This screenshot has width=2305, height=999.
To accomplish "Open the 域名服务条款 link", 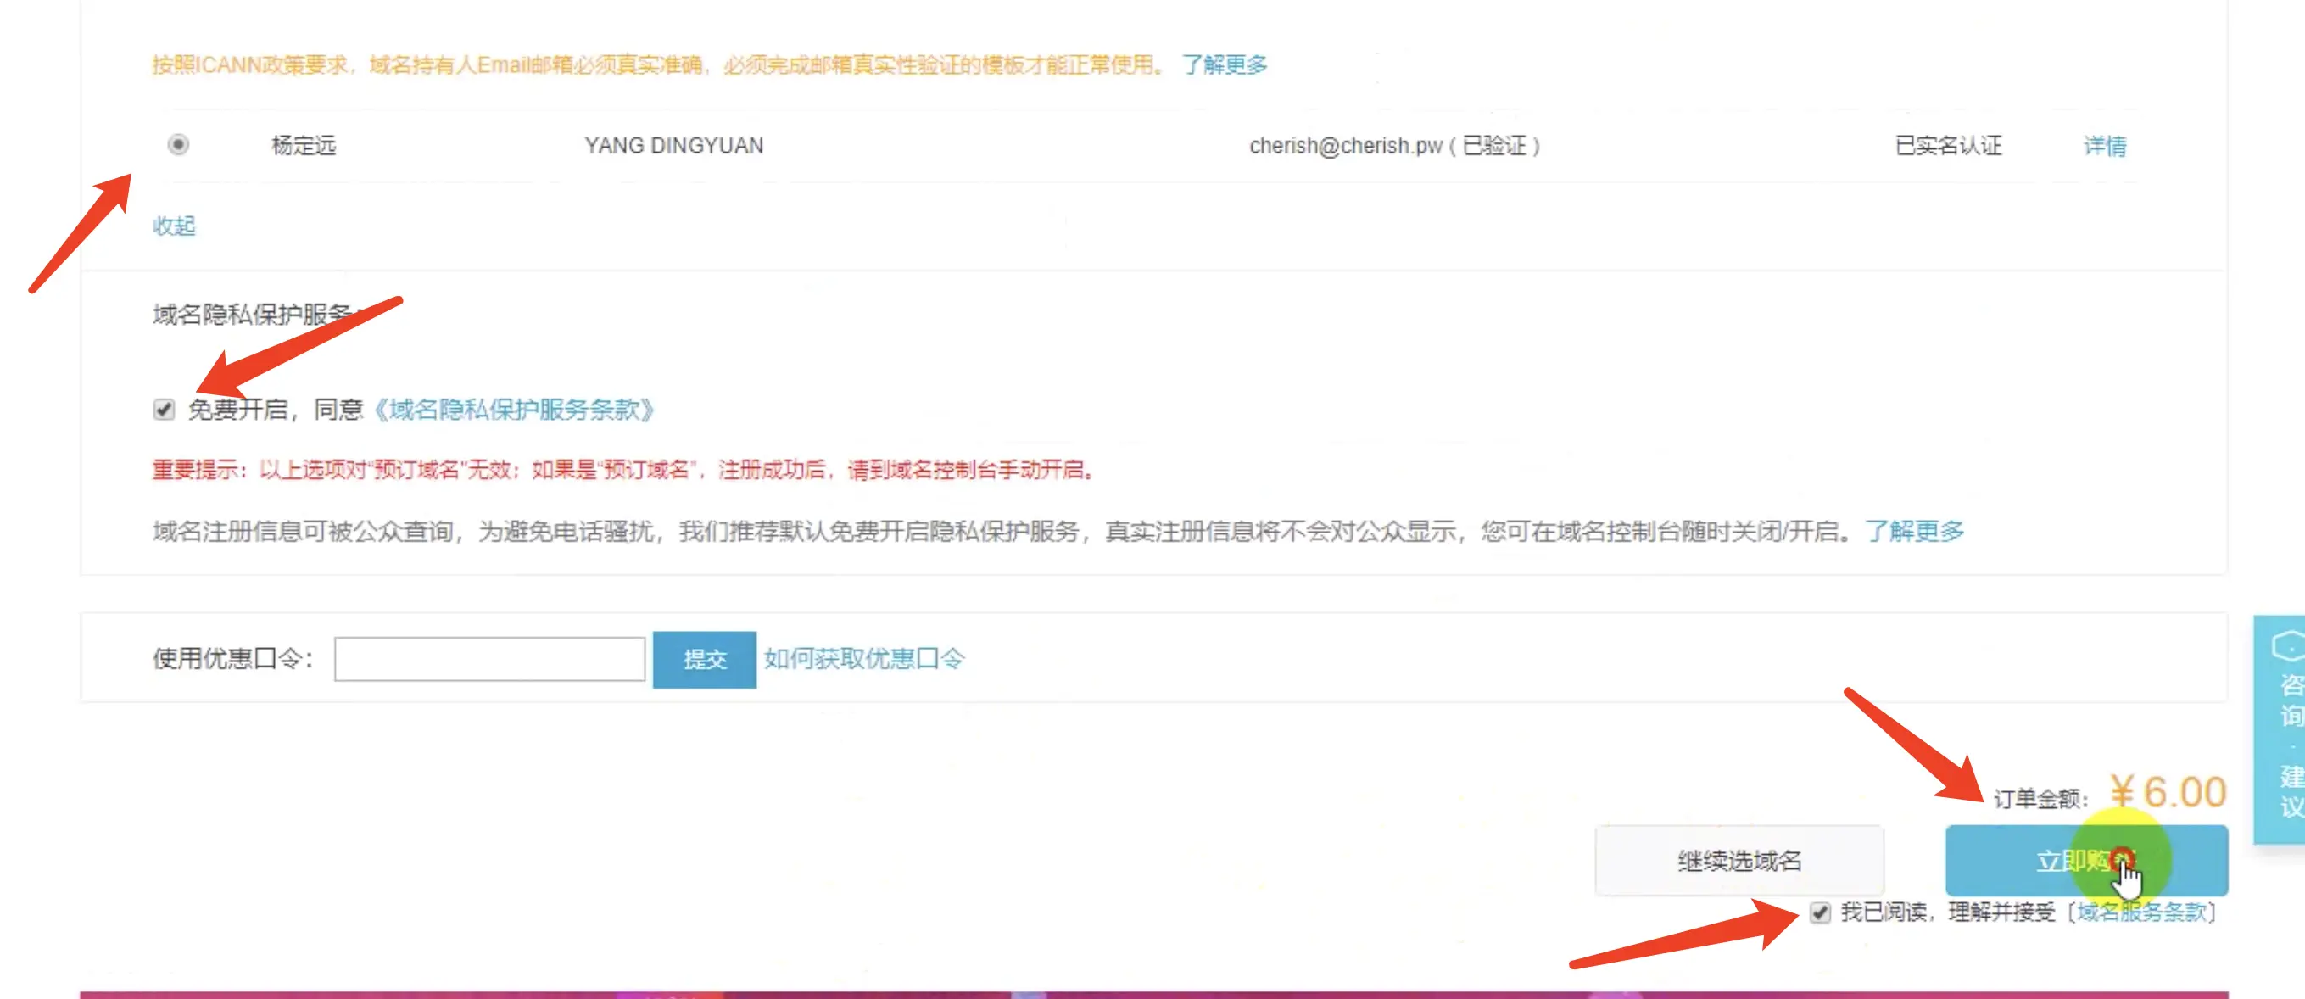I will tap(2141, 912).
